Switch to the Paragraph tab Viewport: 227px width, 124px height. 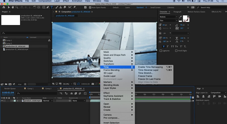(177, 12)
